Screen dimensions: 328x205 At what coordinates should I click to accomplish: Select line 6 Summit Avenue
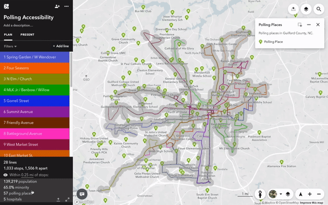(x=34, y=112)
